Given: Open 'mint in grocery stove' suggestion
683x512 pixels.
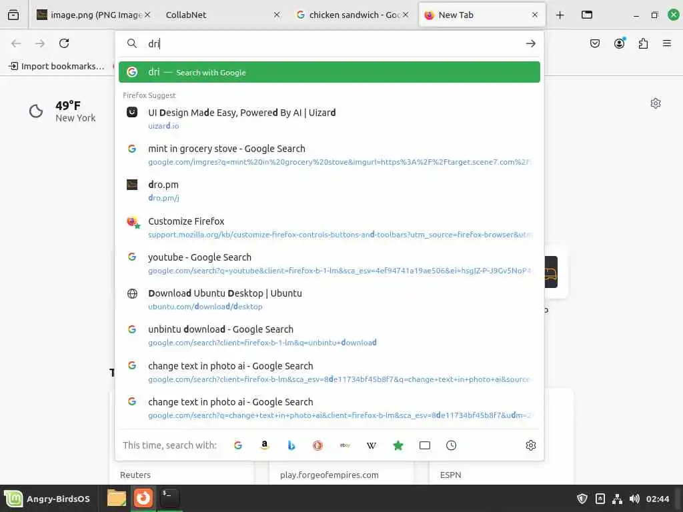Looking at the screenshot, I should [x=329, y=155].
